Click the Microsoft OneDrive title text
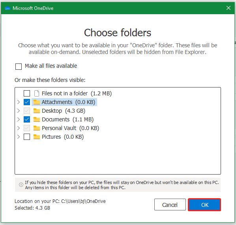 (x=33, y=8)
